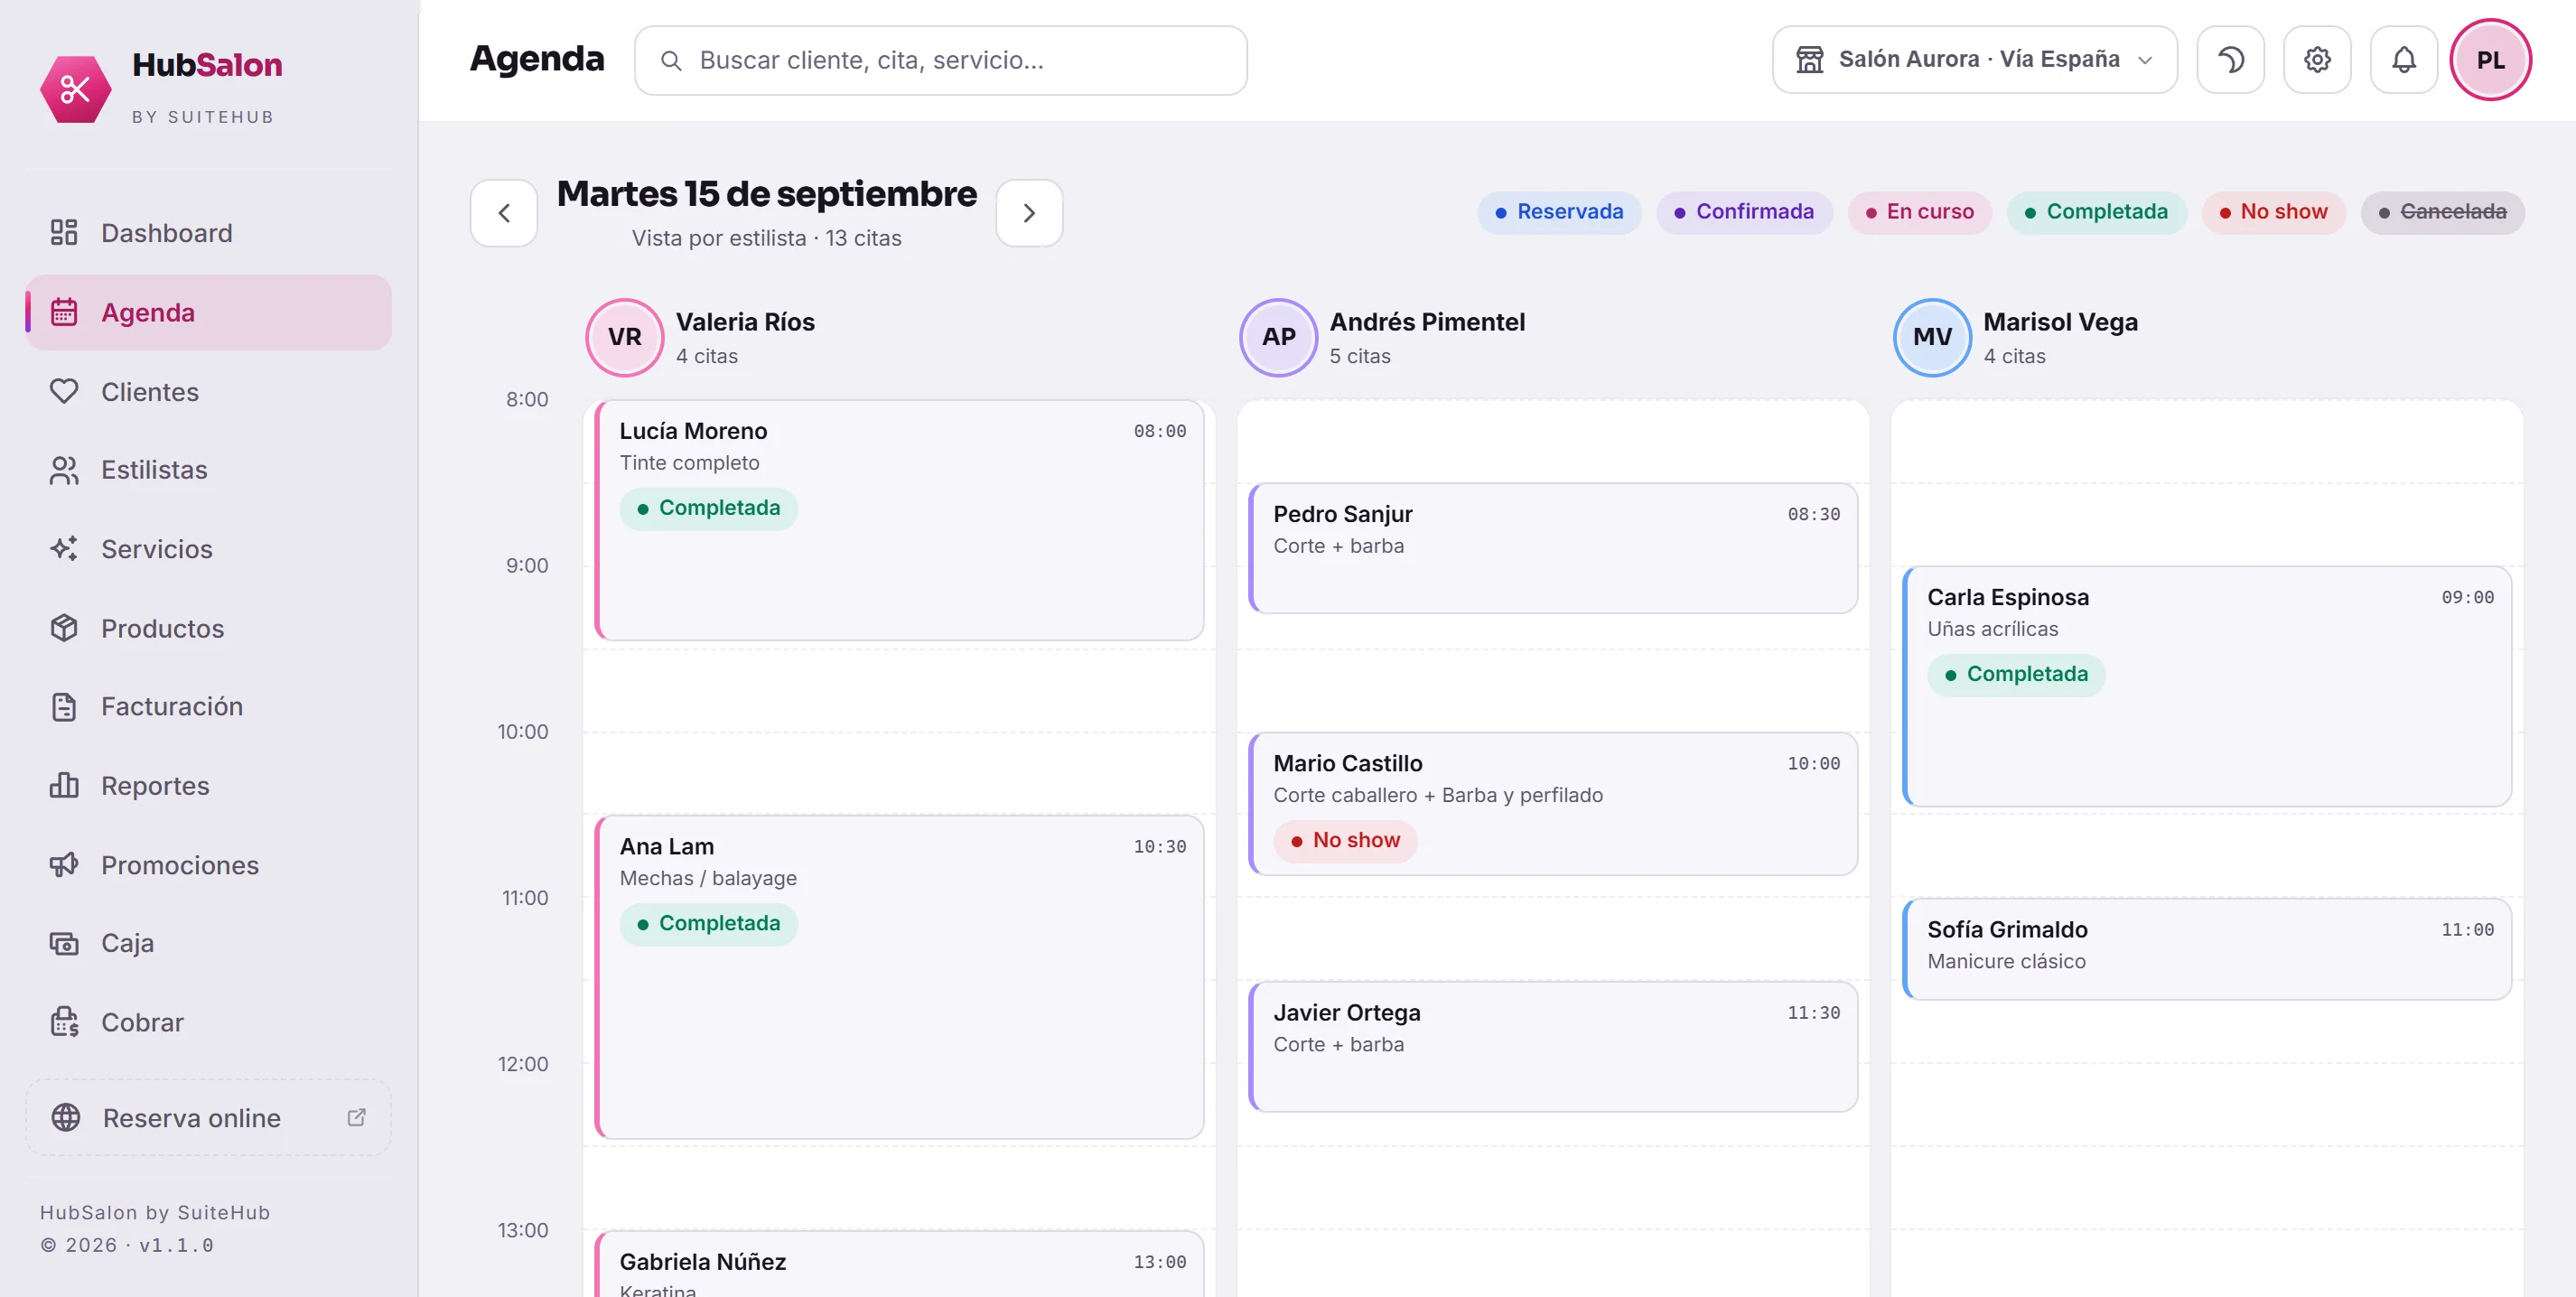Expand the Salón Aurora · Vía España location dropdown
Image resolution: width=2576 pixels, height=1297 pixels.
coord(1975,60)
